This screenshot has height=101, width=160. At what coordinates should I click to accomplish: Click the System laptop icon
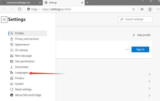coord(12,84)
